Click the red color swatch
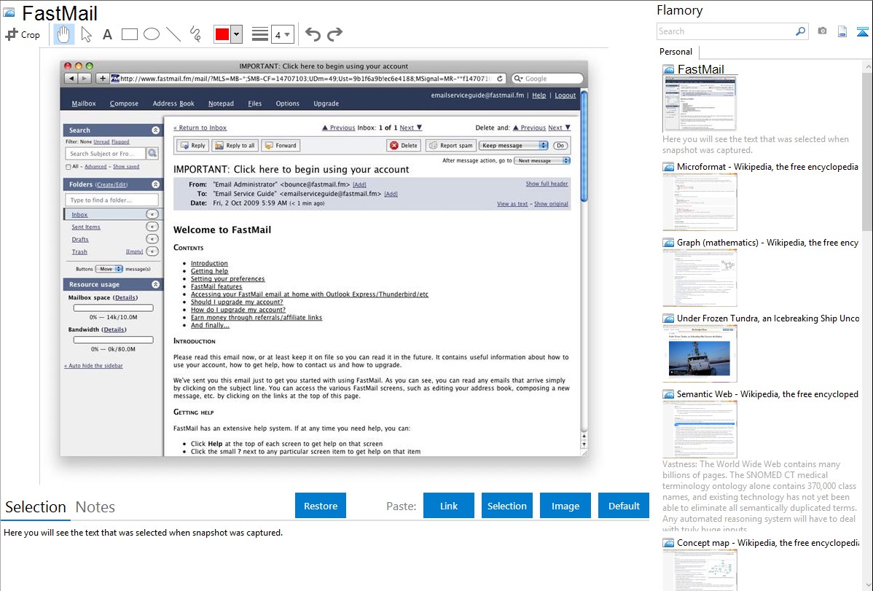The height and width of the screenshot is (591, 873). tap(222, 34)
